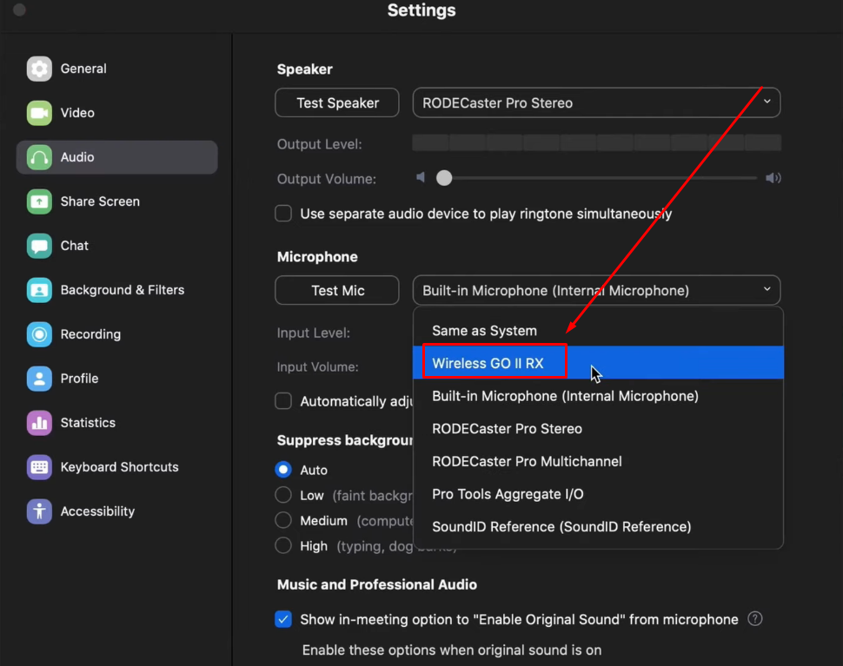Click the Keyboard Shortcuts keyboard icon
Viewport: 843px width, 666px height.
tap(39, 467)
